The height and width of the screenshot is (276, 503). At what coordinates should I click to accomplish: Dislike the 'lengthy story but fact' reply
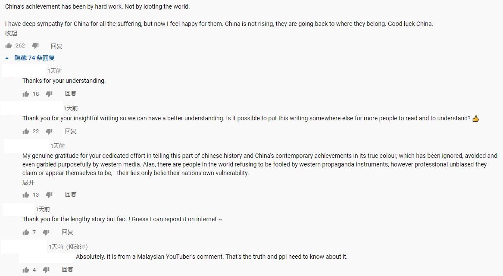46,232
